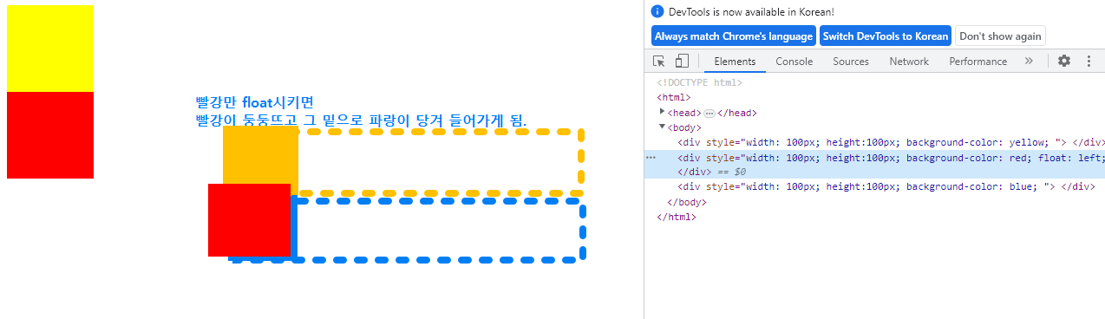Open the DevTools three-dot menu

click(1089, 62)
